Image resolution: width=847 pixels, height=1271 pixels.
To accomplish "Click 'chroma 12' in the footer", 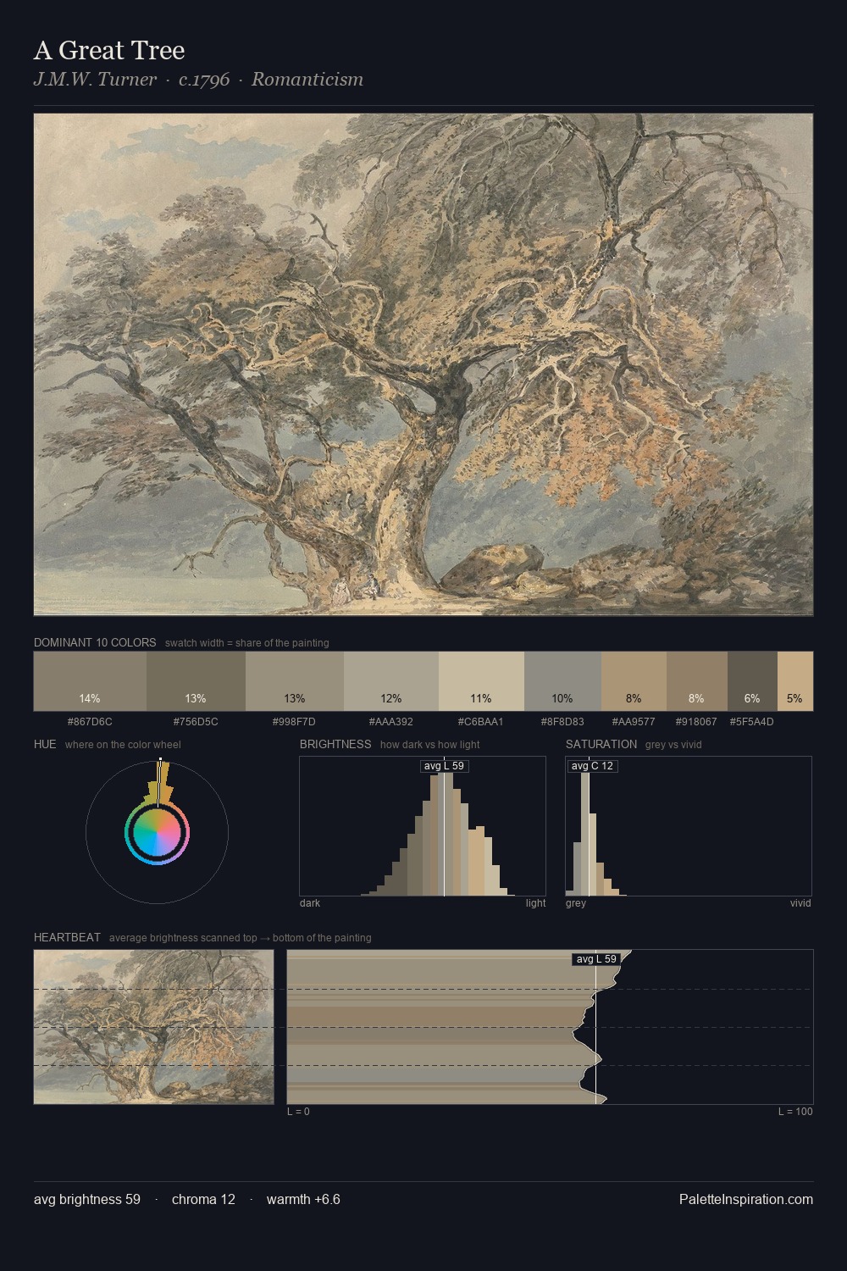I will coord(203,1199).
